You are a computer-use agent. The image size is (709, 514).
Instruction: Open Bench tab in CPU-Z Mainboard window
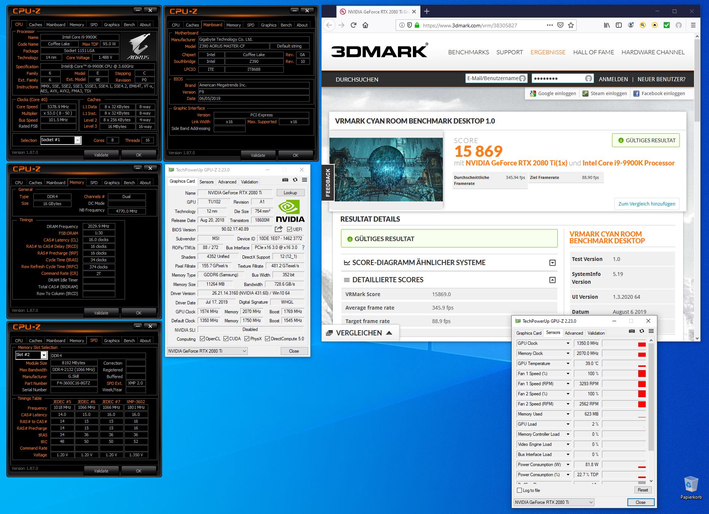(286, 25)
